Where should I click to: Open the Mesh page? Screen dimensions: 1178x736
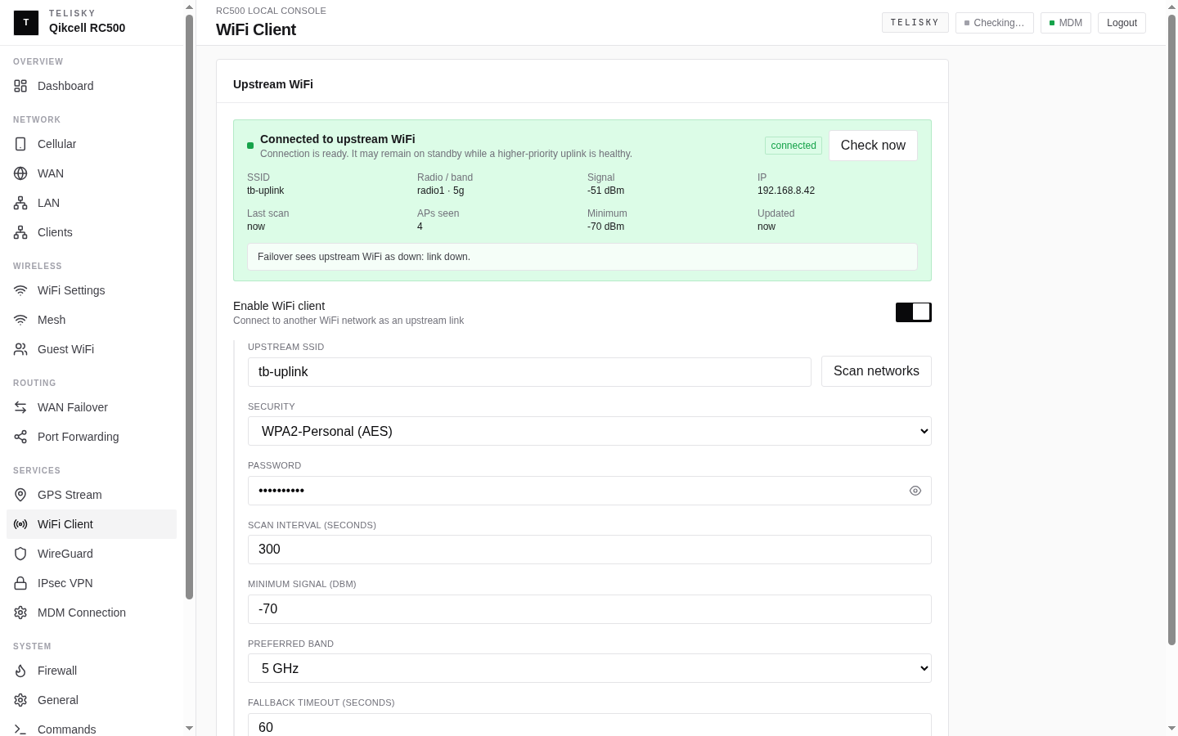92,320
